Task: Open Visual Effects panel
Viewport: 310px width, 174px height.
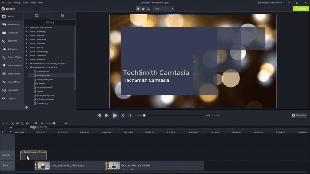Action: [x=12, y=82]
